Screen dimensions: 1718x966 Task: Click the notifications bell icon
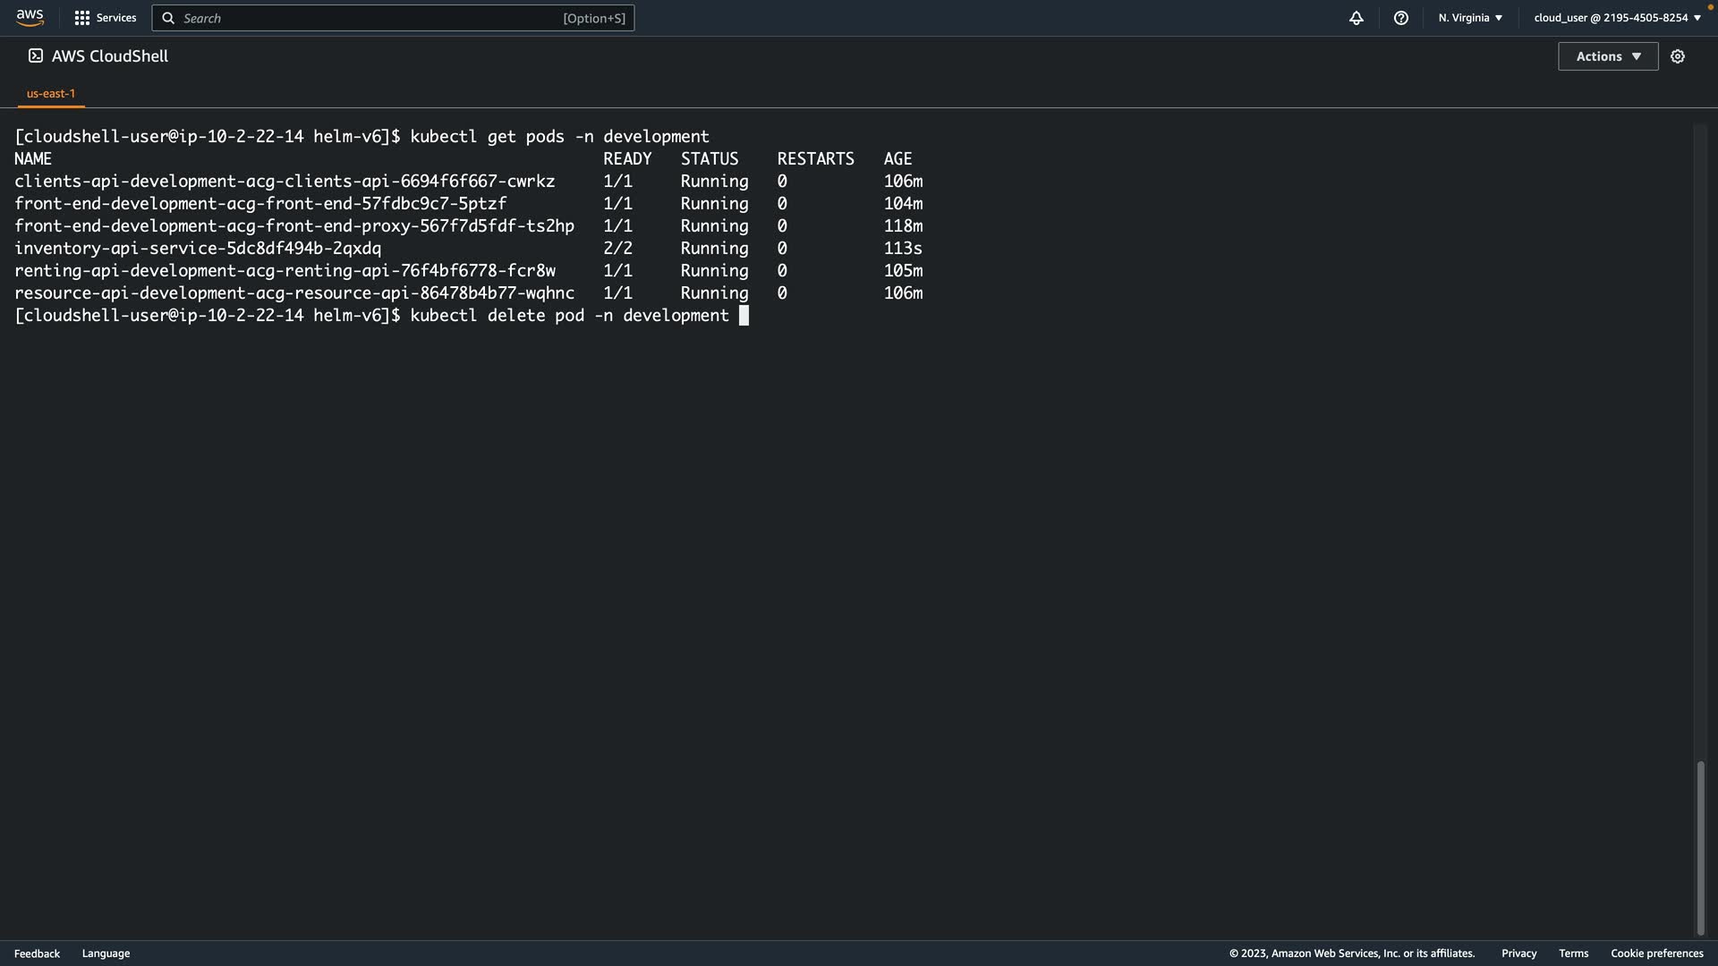pos(1357,18)
